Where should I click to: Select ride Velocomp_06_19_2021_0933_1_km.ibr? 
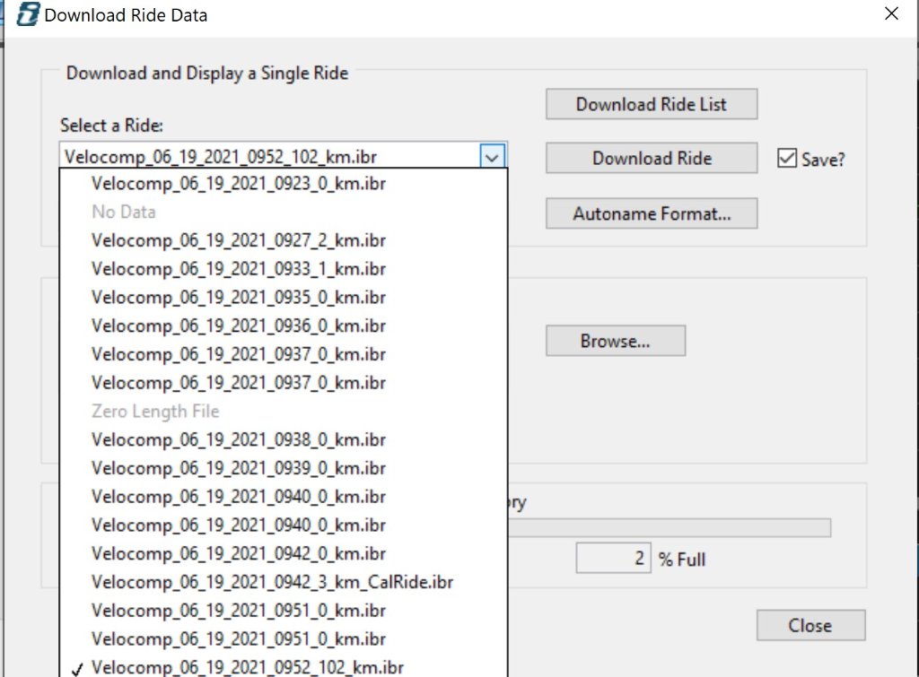[284, 269]
